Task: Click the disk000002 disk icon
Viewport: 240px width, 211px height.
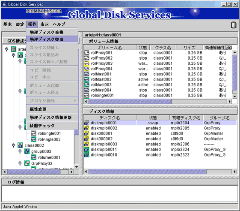Action: coord(86,139)
